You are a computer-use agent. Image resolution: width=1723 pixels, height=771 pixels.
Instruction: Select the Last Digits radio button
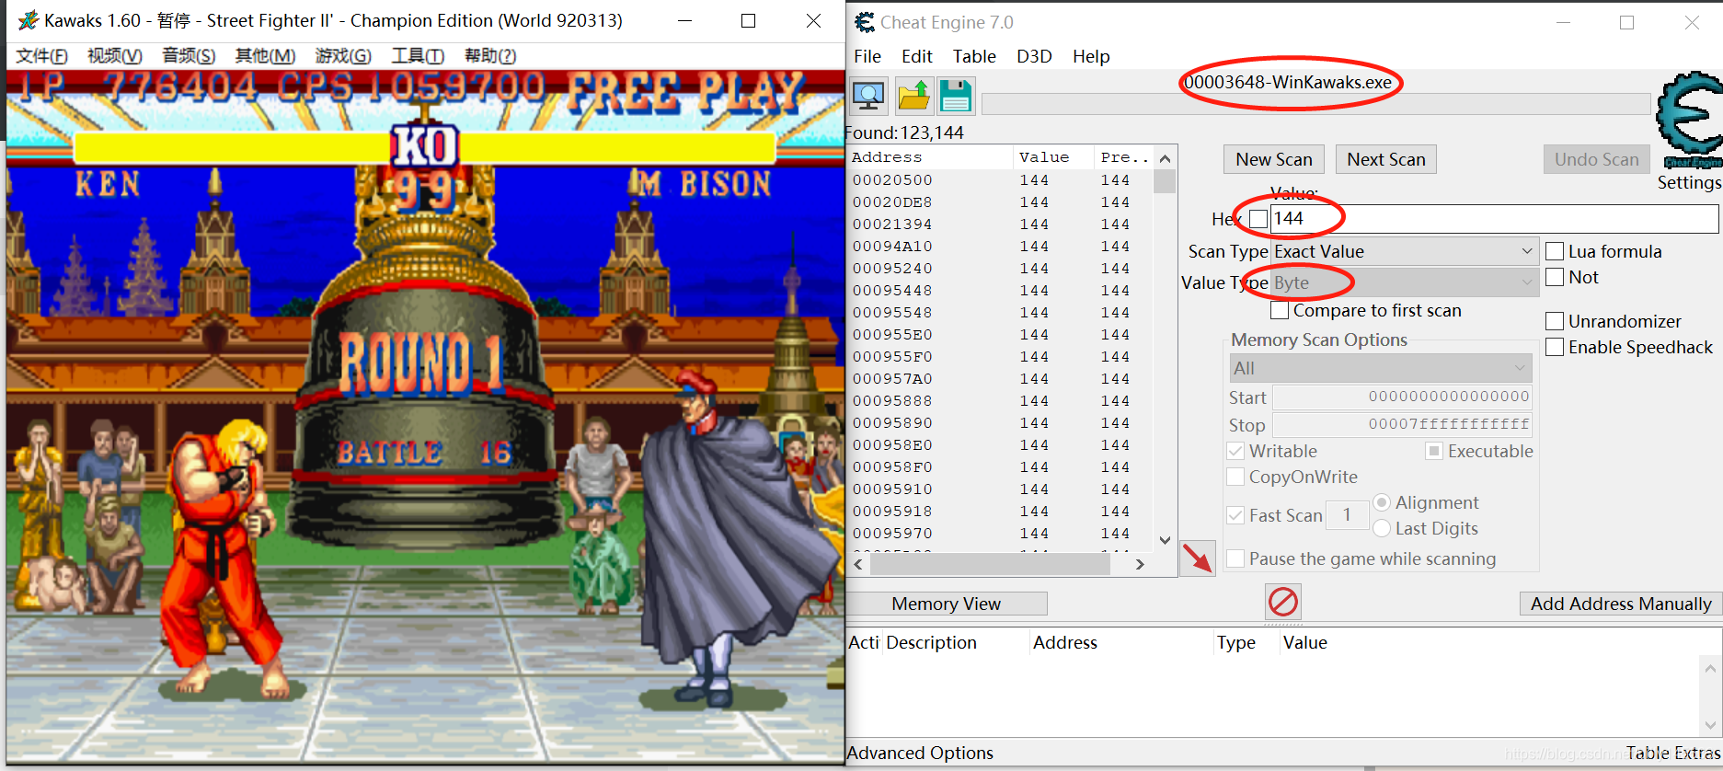[1382, 528]
